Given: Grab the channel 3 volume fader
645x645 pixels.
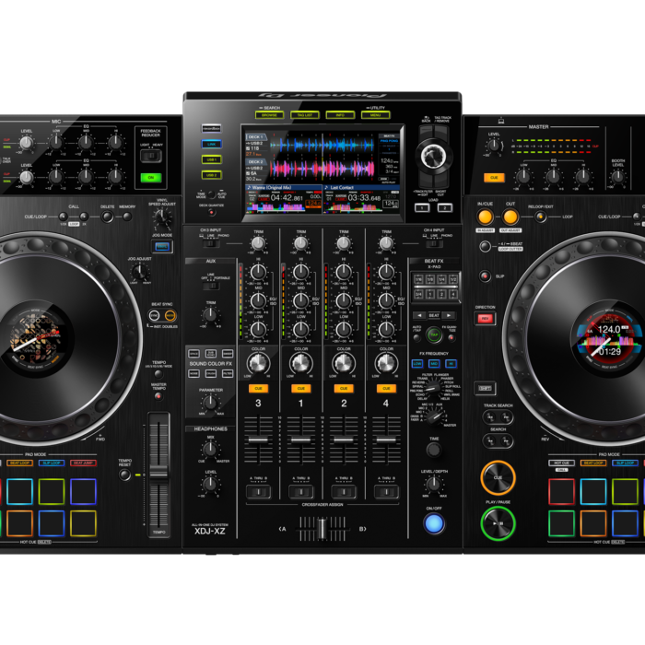Looking at the screenshot, I should [x=258, y=440].
